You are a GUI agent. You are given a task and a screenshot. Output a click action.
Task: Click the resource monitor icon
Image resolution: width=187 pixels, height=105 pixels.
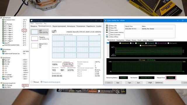pos(41,82)
